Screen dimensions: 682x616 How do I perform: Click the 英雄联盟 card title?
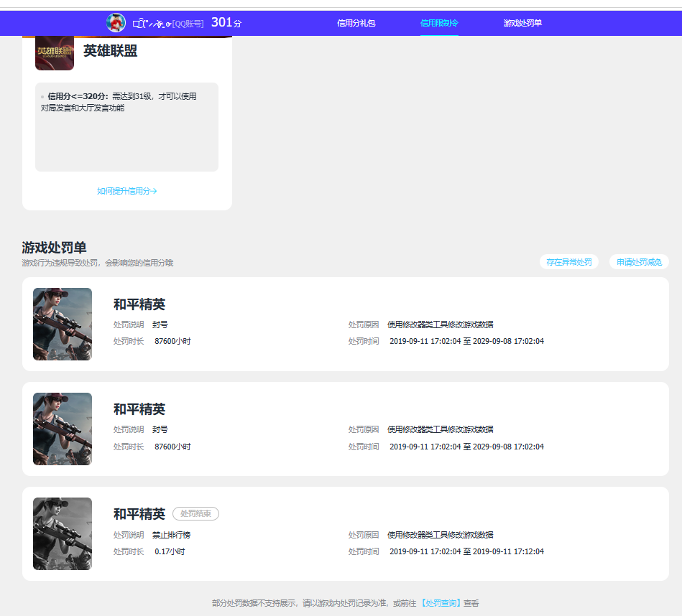coord(111,51)
